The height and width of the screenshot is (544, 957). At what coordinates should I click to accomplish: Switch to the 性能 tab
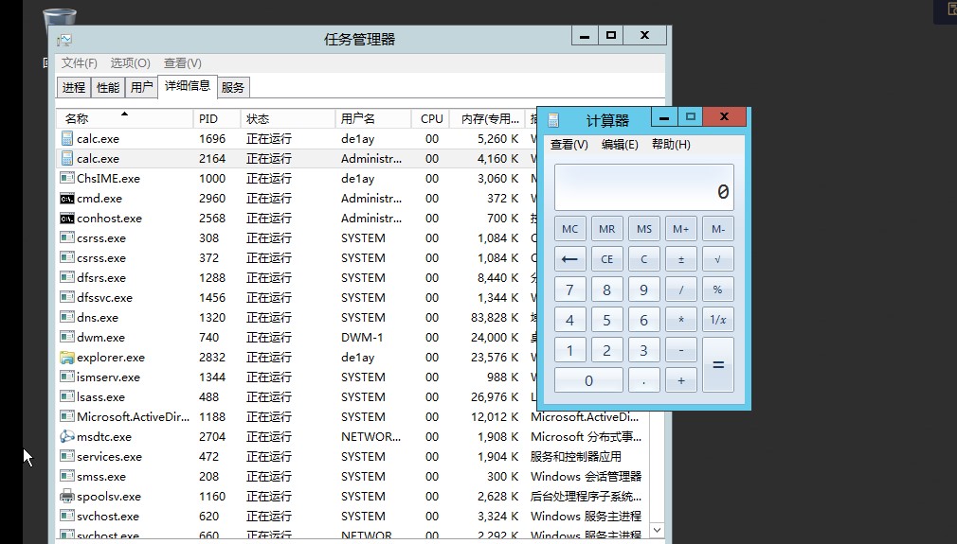click(108, 87)
